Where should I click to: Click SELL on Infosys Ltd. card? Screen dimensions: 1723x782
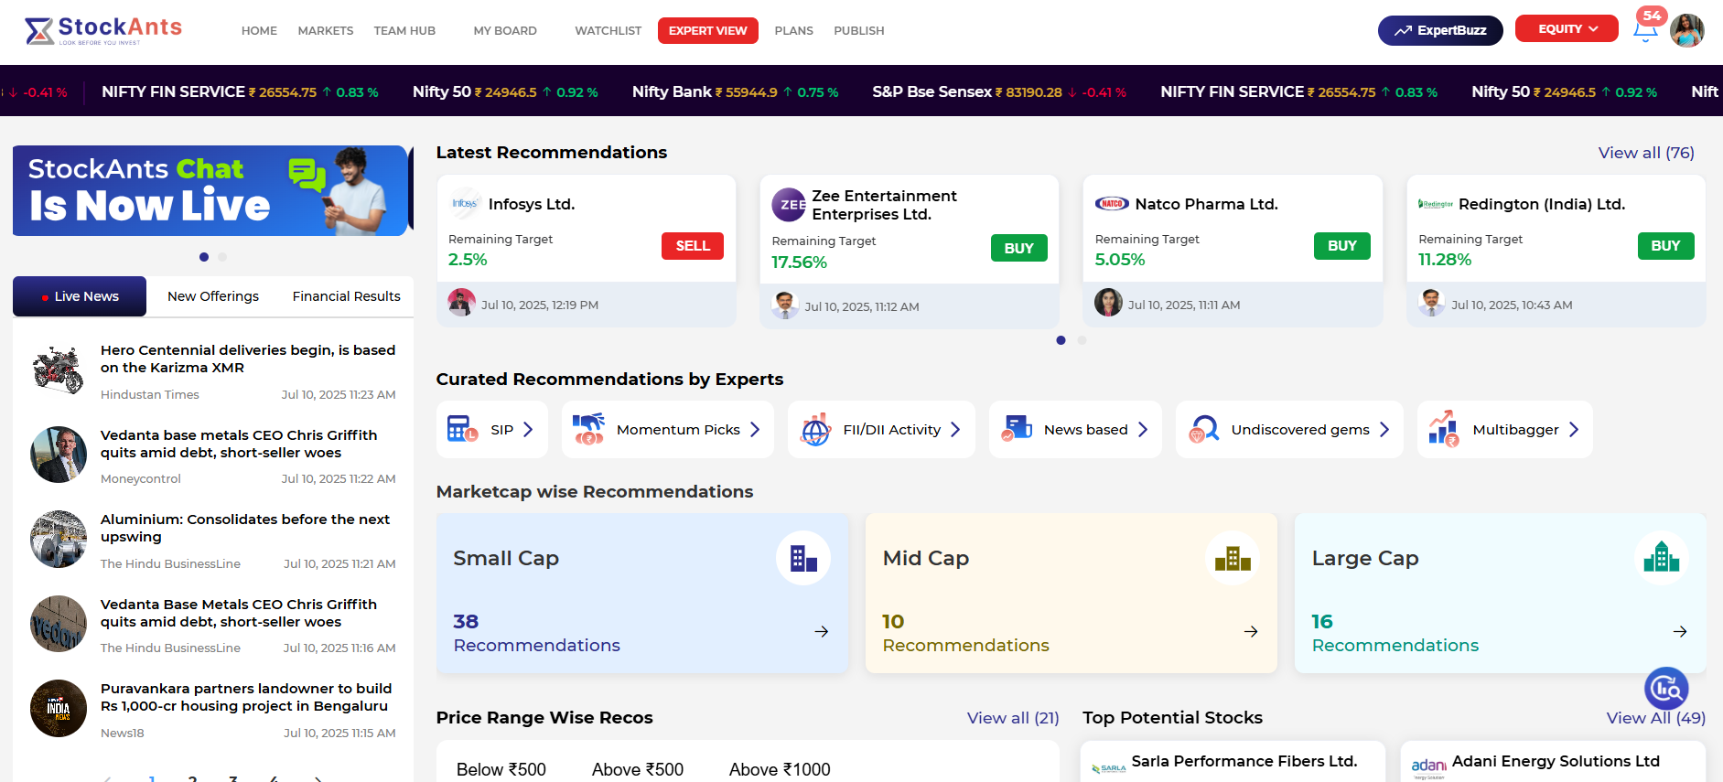coord(693,246)
